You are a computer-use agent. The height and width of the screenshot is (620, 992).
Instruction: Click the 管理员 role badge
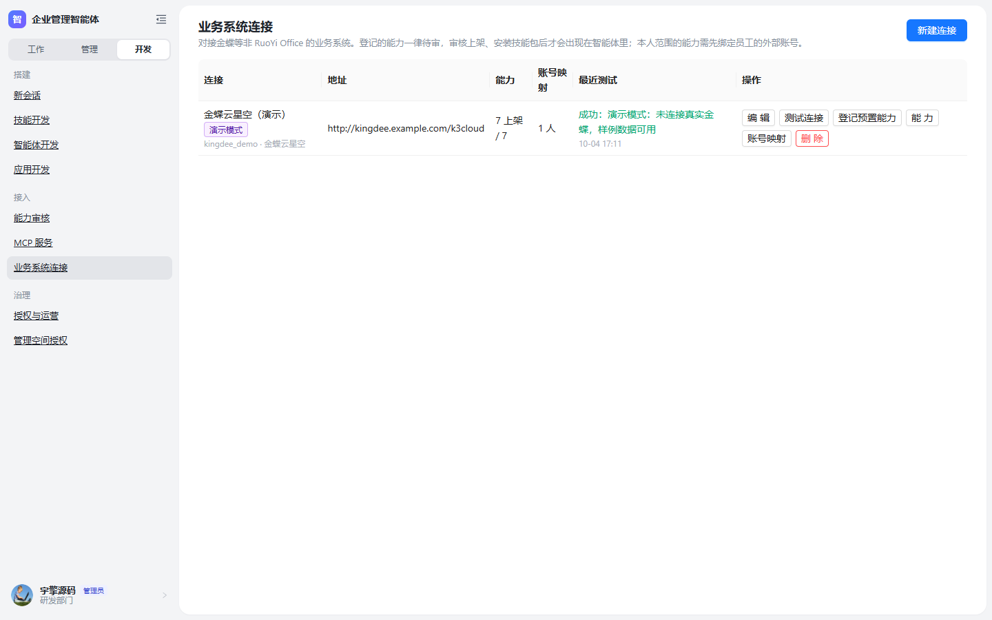click(94, 590)
